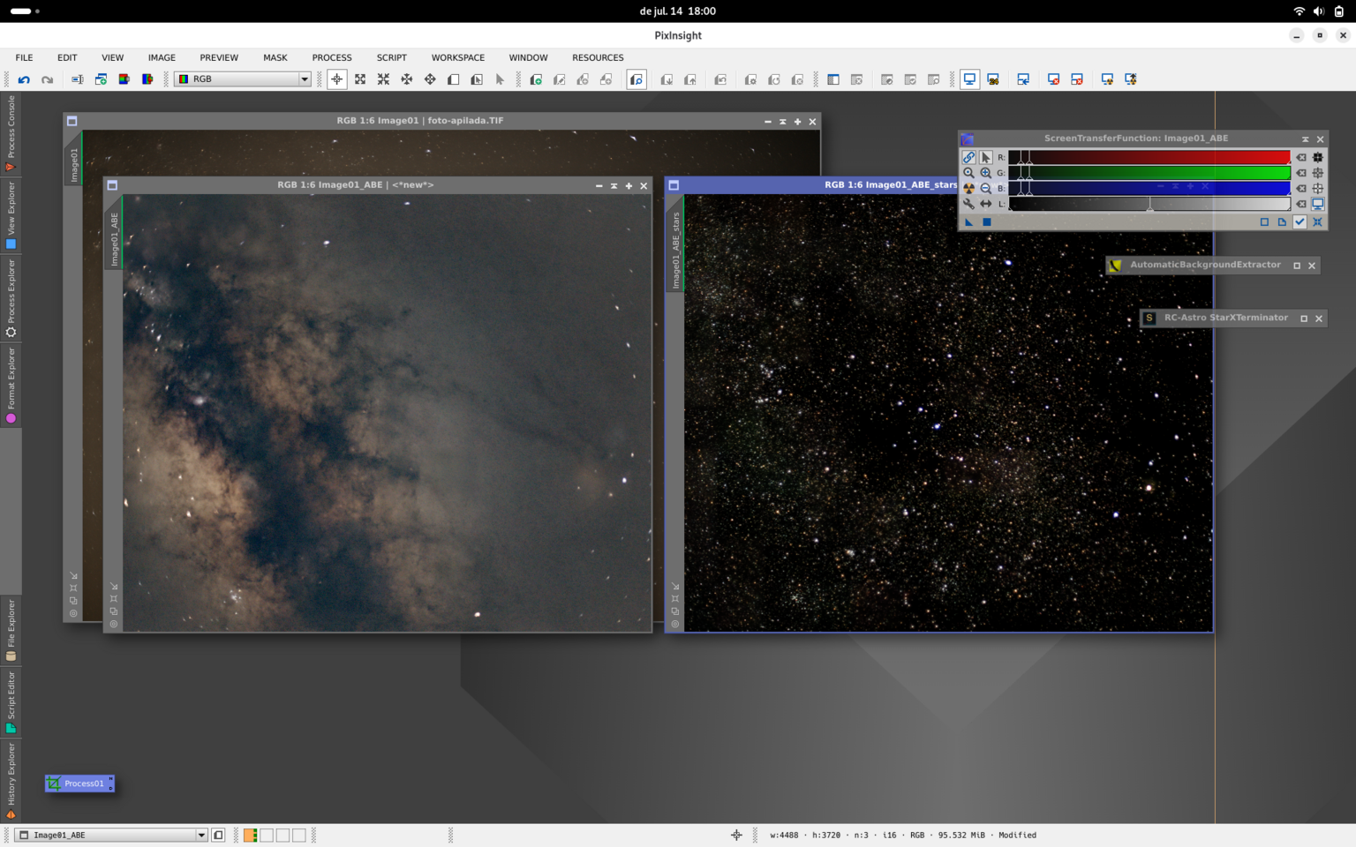Screen dimensions: 1356x847
Task: Open the SCRIPT menu
Action: pyautogui.click(x=392, y=57)
